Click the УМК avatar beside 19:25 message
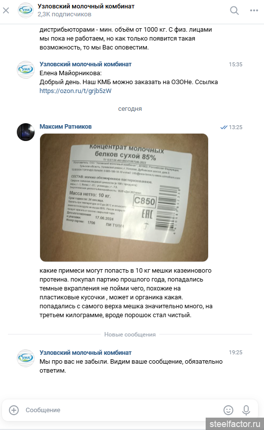Screen dimensions: 264x430 click(26, 358)
